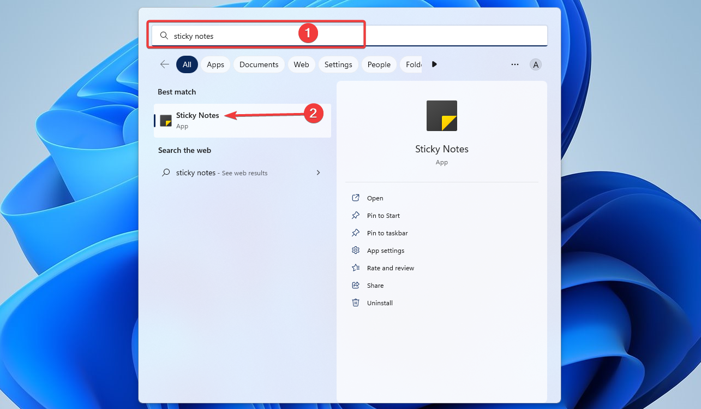Choose Open in the app actions
The width and height of the screenshot is (701, 409).
tap(375, 198)
